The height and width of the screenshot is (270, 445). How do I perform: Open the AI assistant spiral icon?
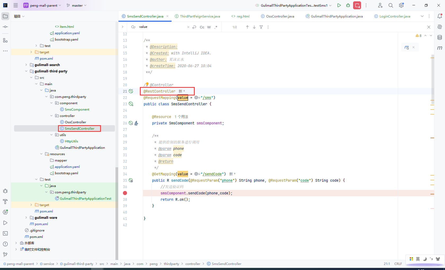tap(440, 27)
